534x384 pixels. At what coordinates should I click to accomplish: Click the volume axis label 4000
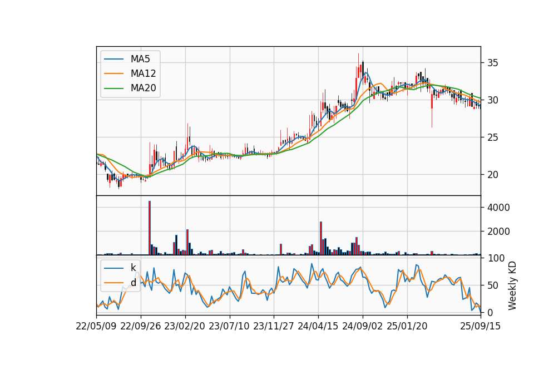(498, 208)
